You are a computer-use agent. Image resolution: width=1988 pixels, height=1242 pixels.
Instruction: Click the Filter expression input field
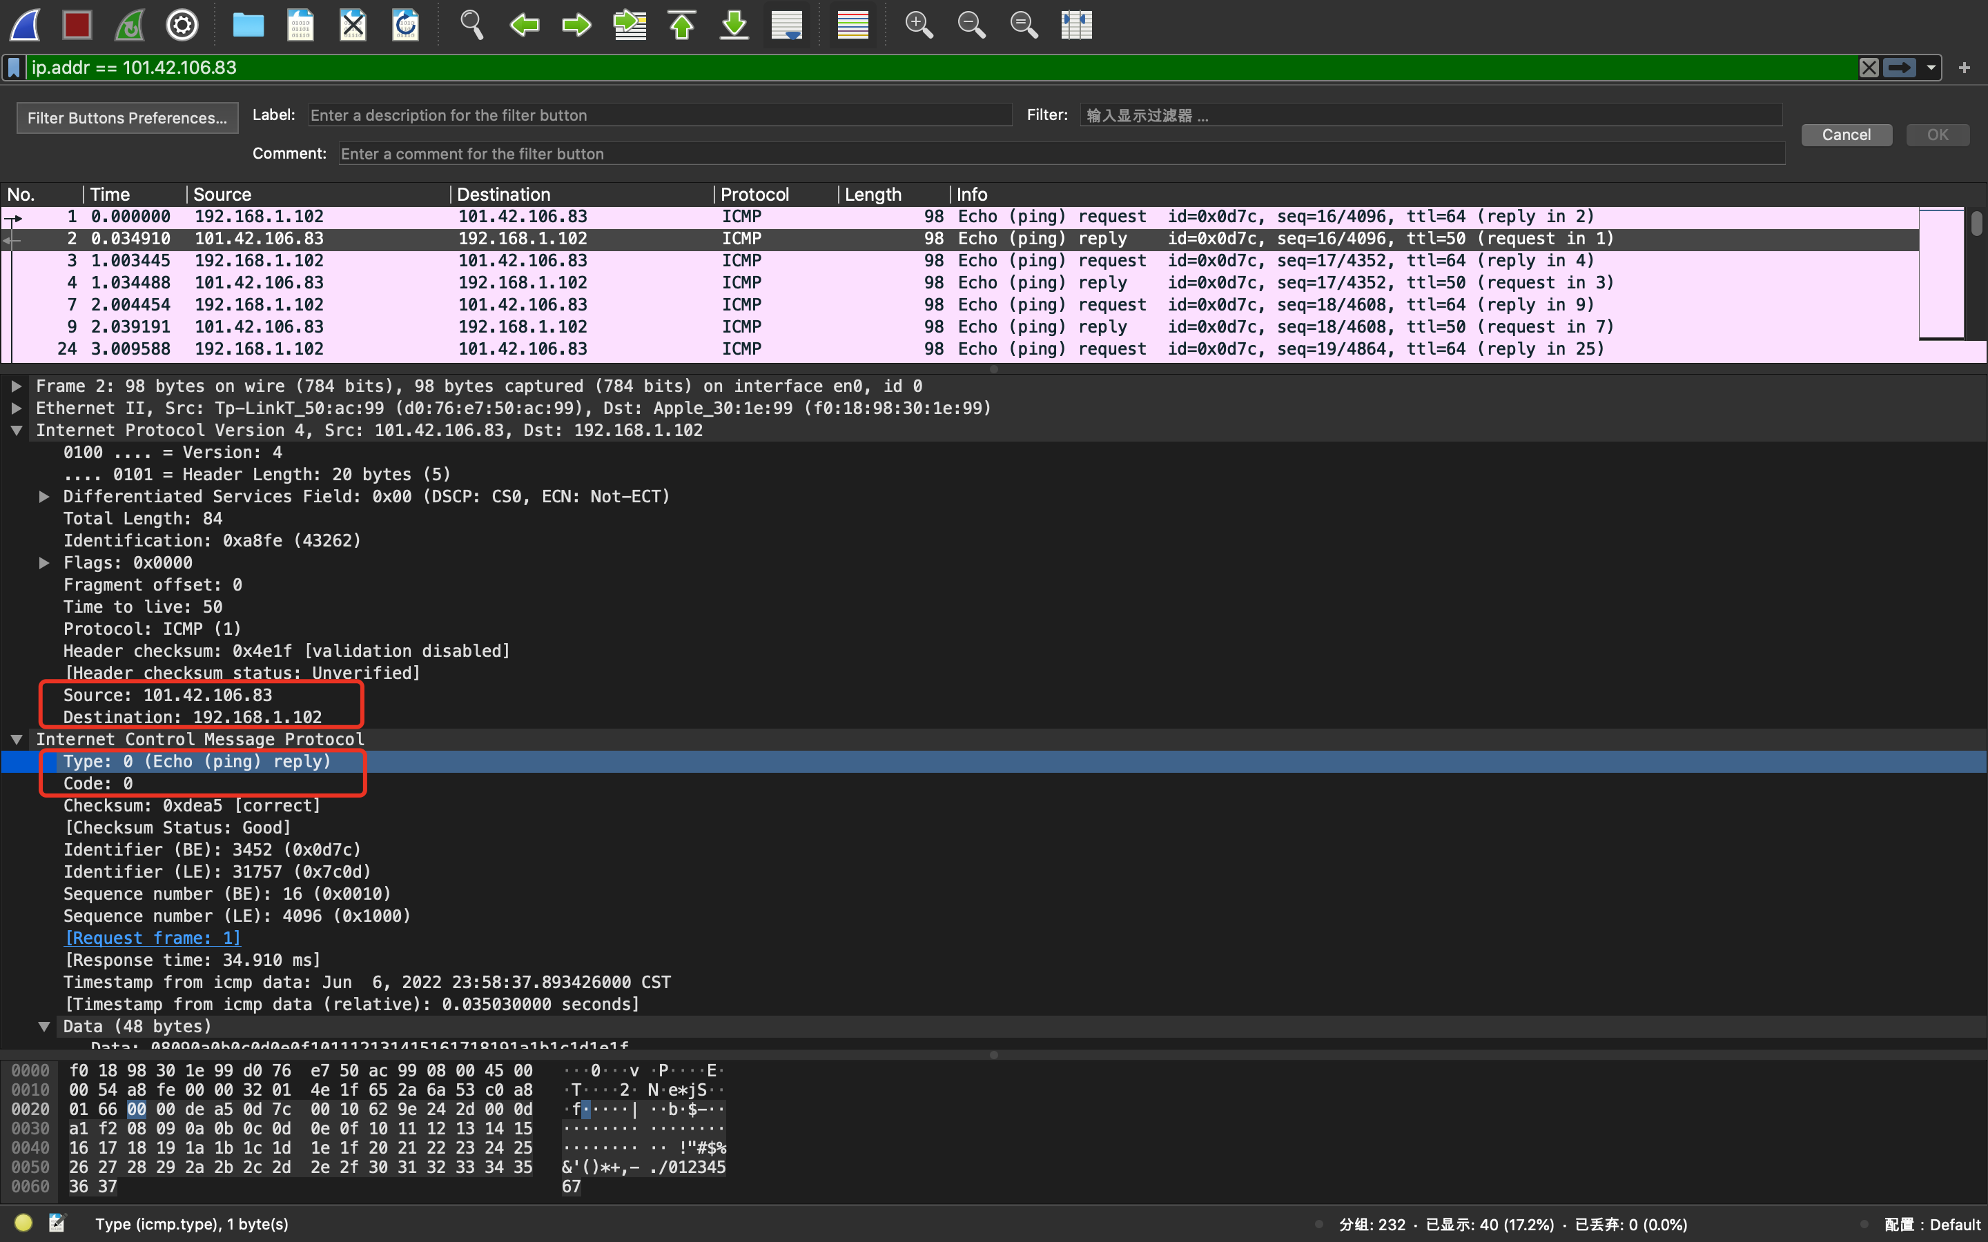pos(1431,115)
